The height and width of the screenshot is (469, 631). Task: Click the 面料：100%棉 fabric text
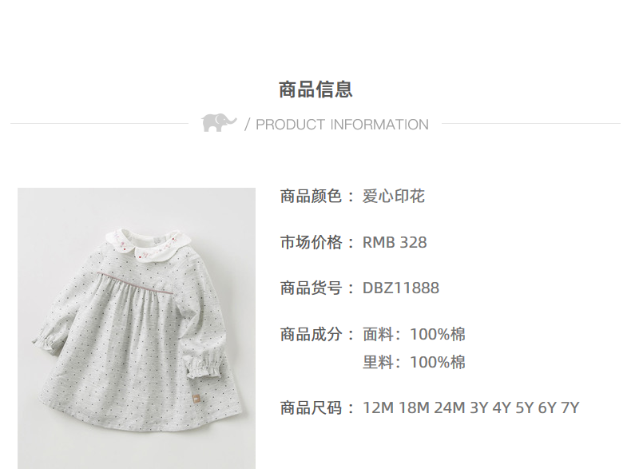pos(414,334)
